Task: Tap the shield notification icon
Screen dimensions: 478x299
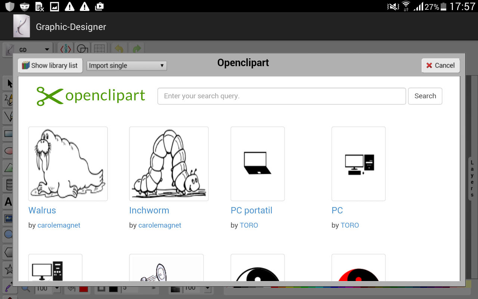Action: click(10, 6)
